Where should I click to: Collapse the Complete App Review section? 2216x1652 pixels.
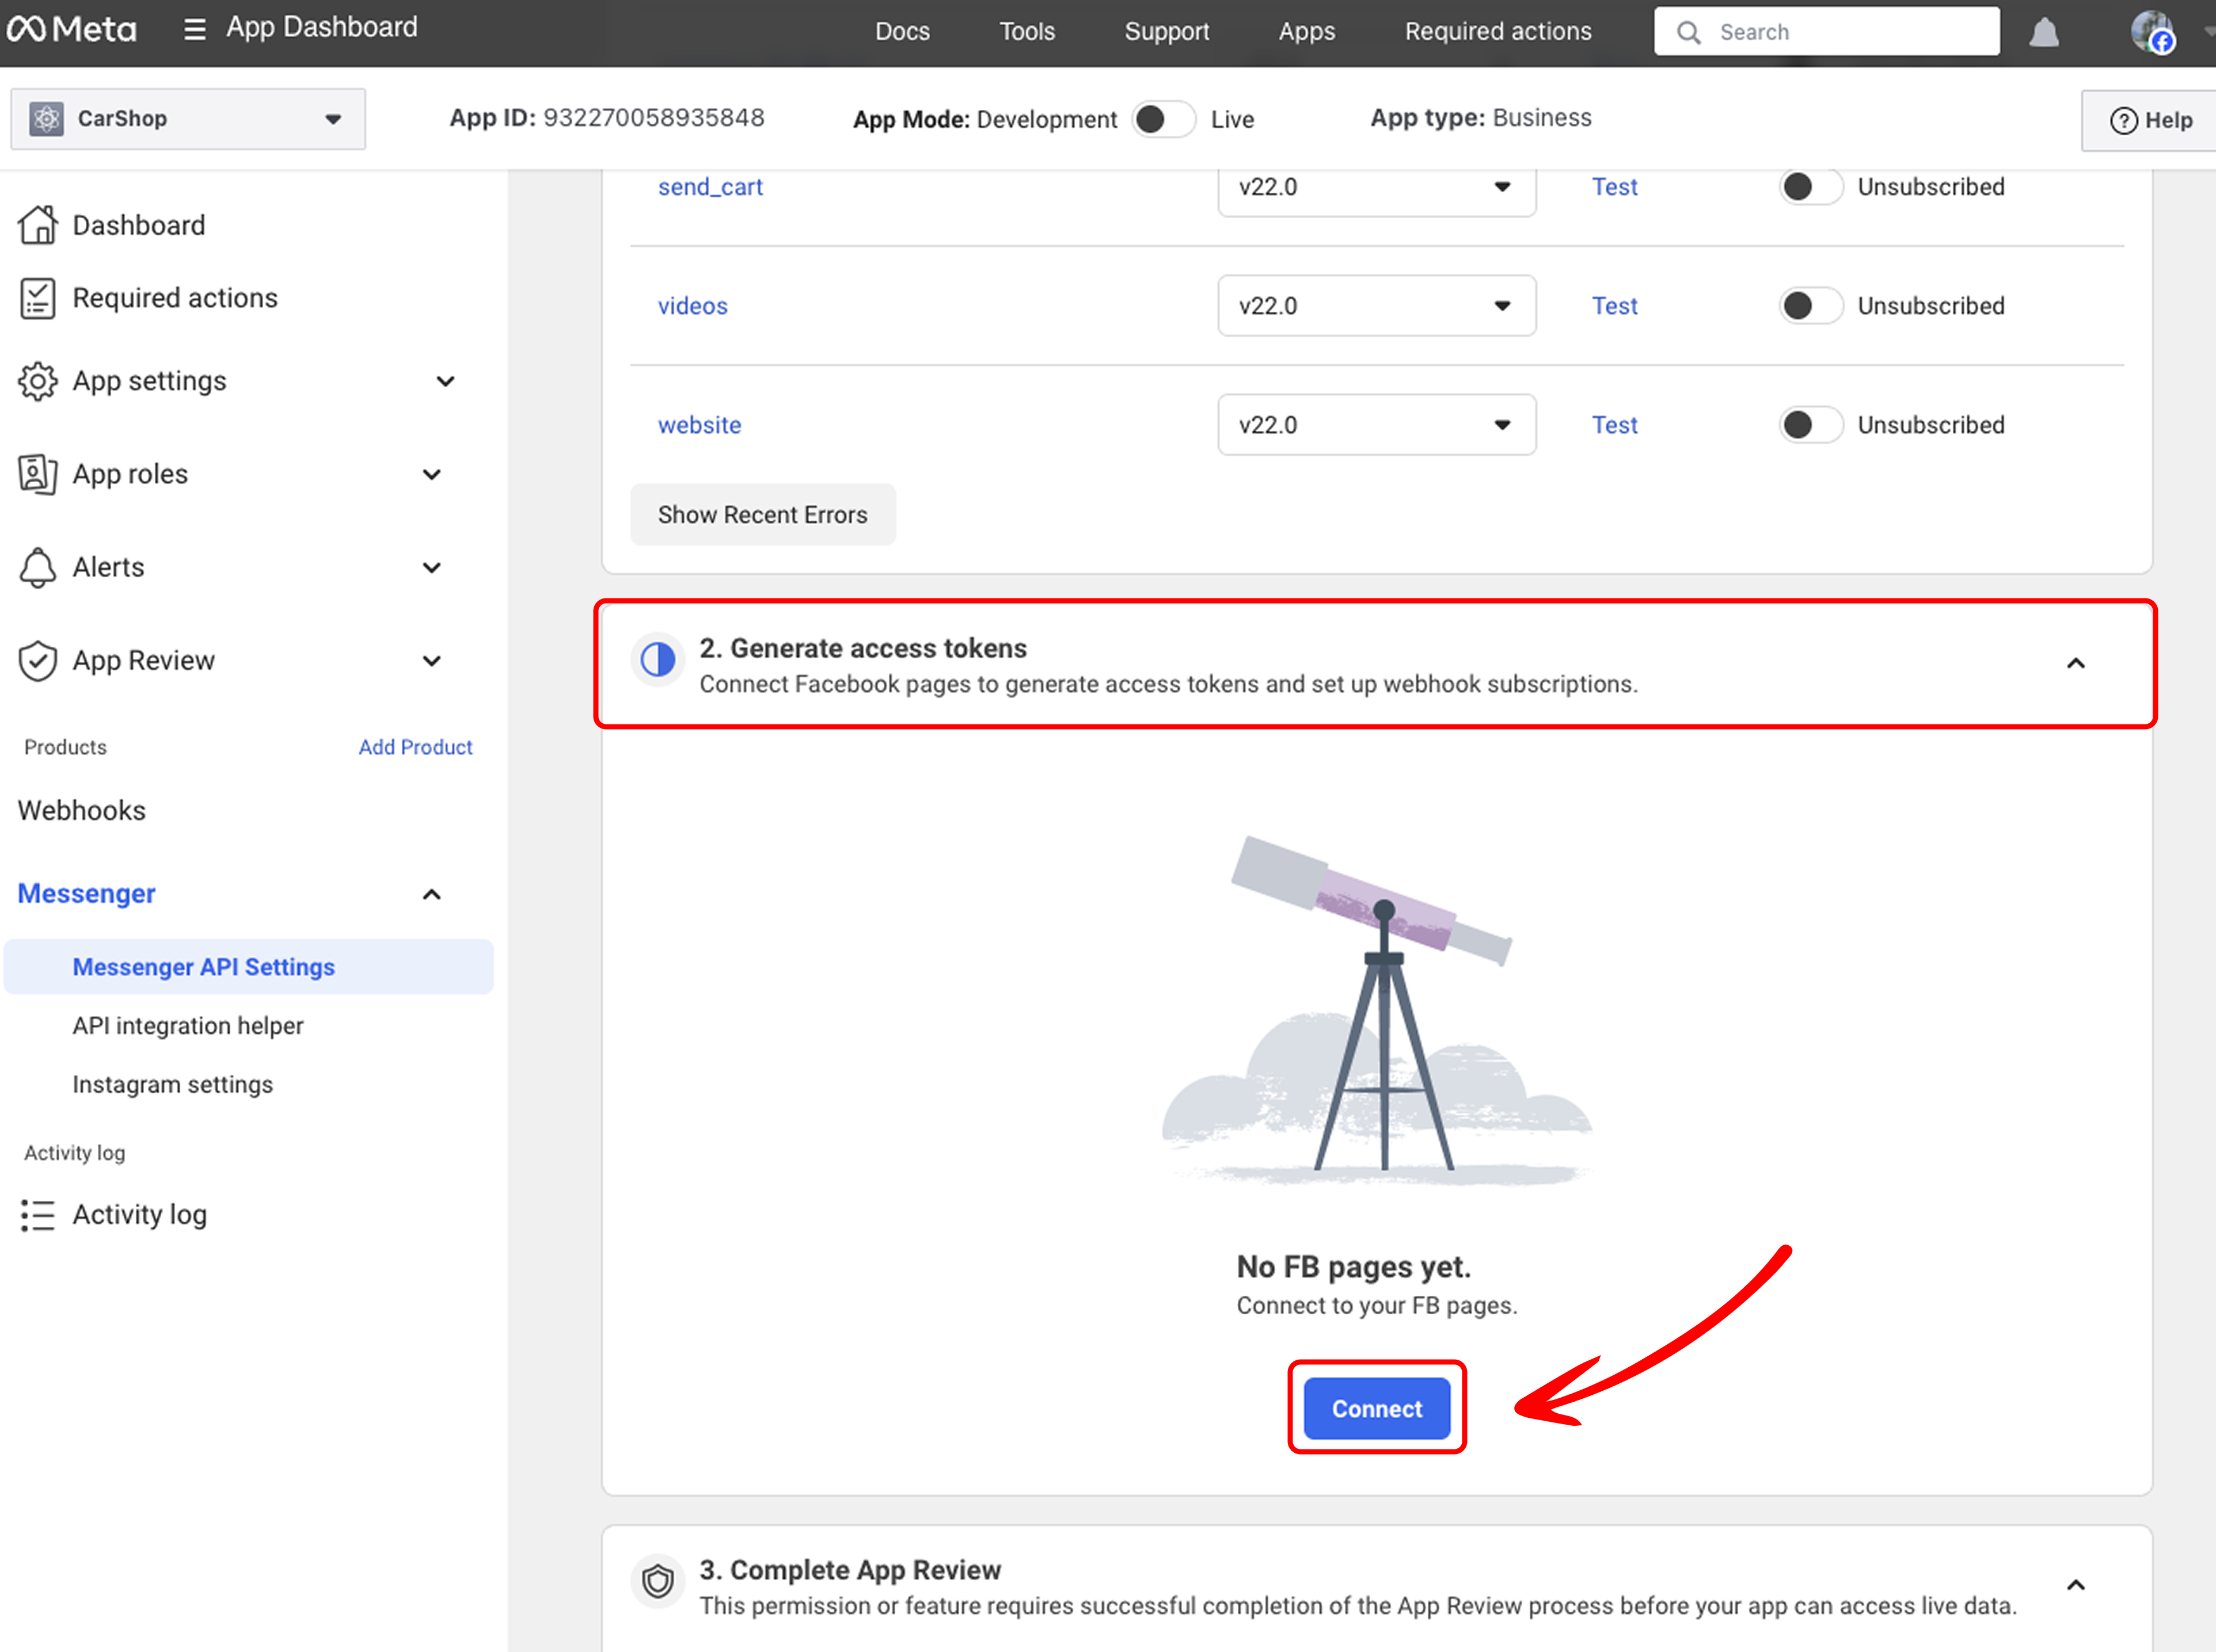tap(2076, 1585)
